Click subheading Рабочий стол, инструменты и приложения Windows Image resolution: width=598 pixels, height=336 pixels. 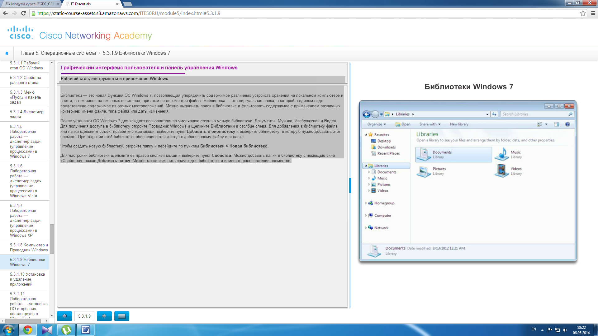click(114, 79)
